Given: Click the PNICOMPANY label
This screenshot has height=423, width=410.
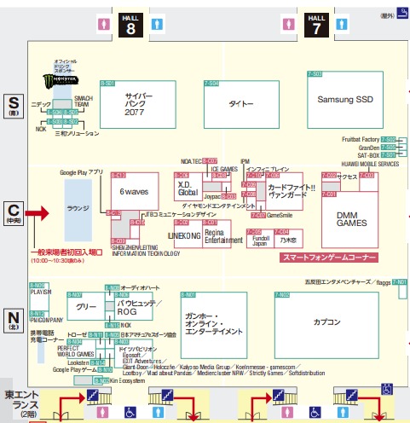Looking at the screenshot, I should (47, 320).
